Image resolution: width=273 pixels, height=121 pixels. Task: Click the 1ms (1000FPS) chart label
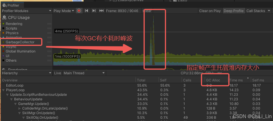[67, 56]
